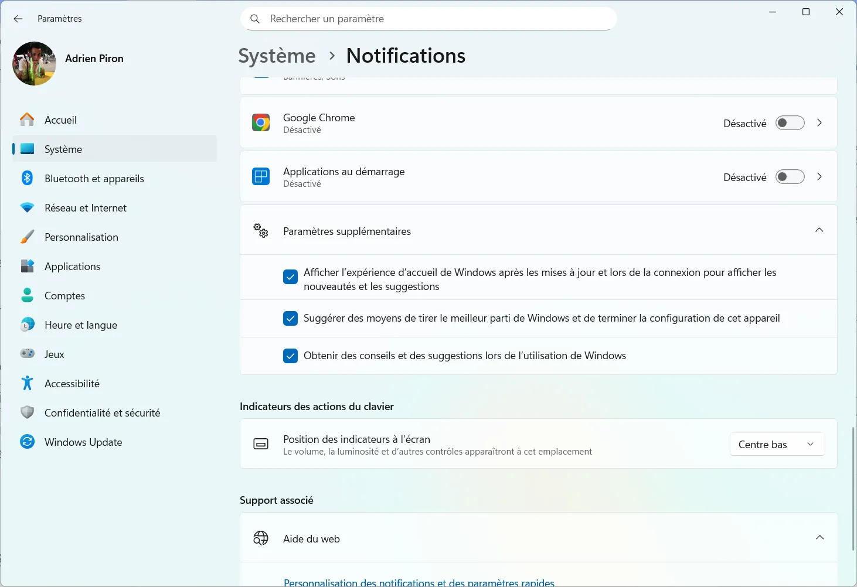Collapse the Paramètres supplémentaires section
The image size is (857, 587).
point(819,230)
